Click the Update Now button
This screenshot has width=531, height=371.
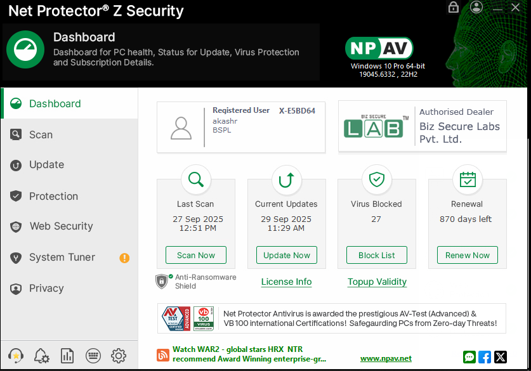[x=287, y=255]
